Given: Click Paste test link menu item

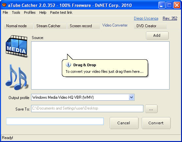Looking at the screenshot, I should (61, 12).
